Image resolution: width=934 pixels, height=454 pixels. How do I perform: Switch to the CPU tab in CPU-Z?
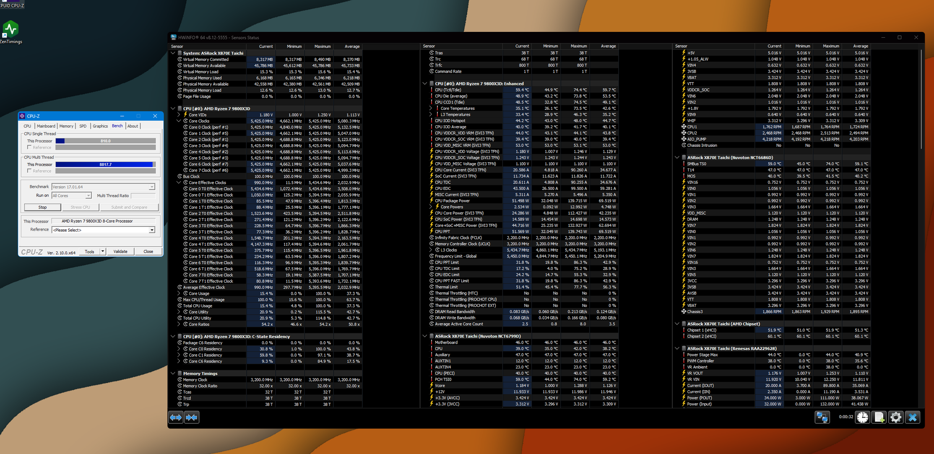[27, 126]
